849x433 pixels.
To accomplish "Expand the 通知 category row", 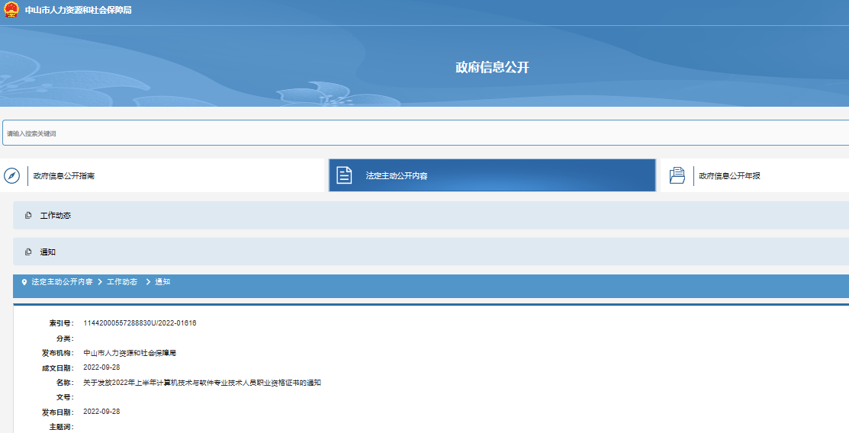I will tap(431, 252).
